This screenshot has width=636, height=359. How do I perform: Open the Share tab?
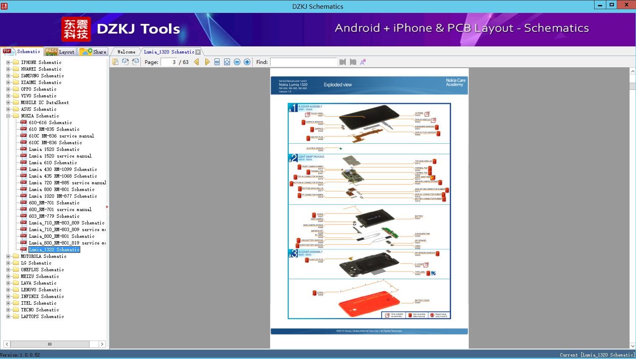click(93, 52)
